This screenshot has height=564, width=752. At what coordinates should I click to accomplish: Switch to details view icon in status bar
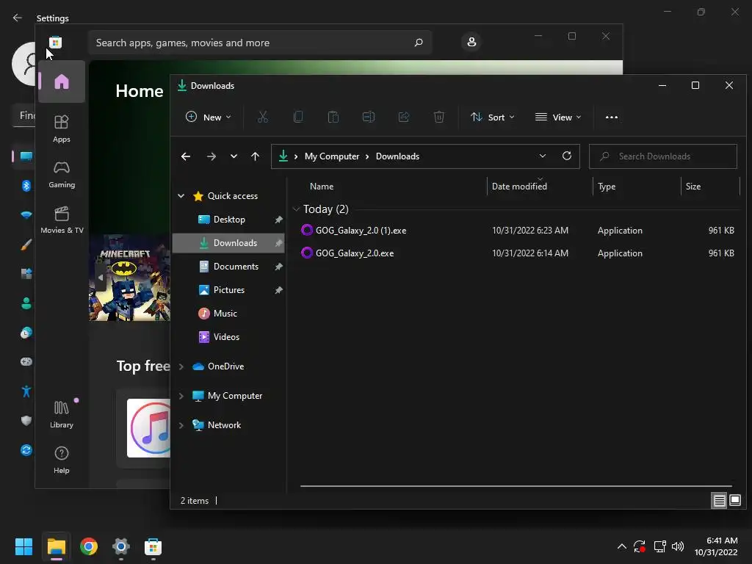point(720,501)
